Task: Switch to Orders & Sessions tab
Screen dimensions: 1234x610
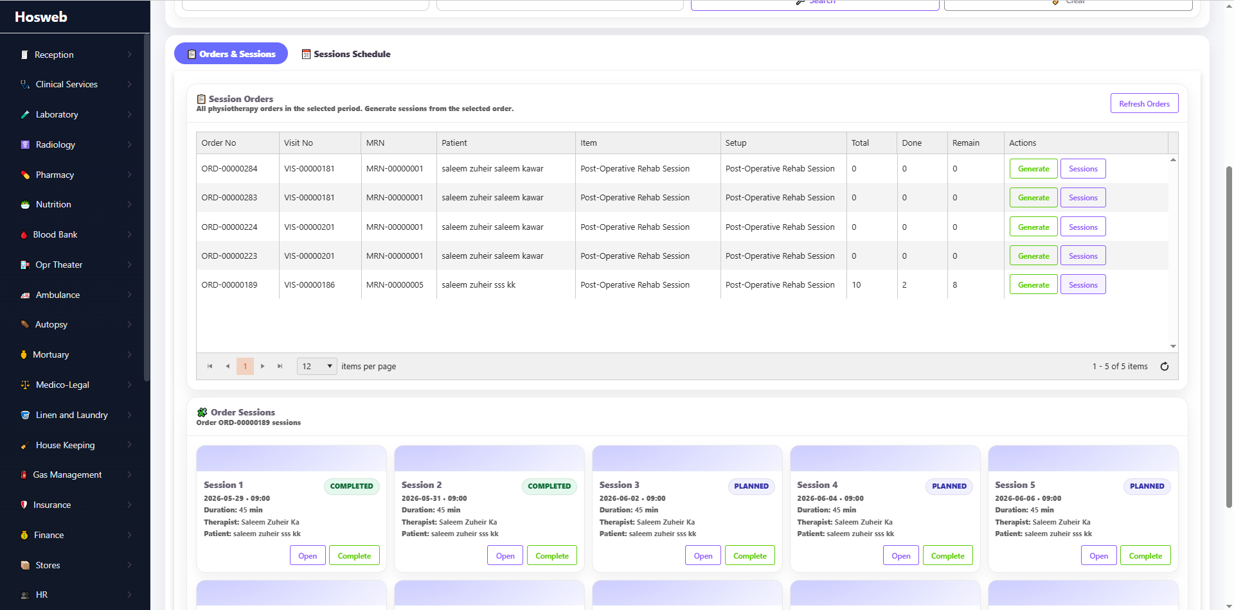Action: point(231,54)
